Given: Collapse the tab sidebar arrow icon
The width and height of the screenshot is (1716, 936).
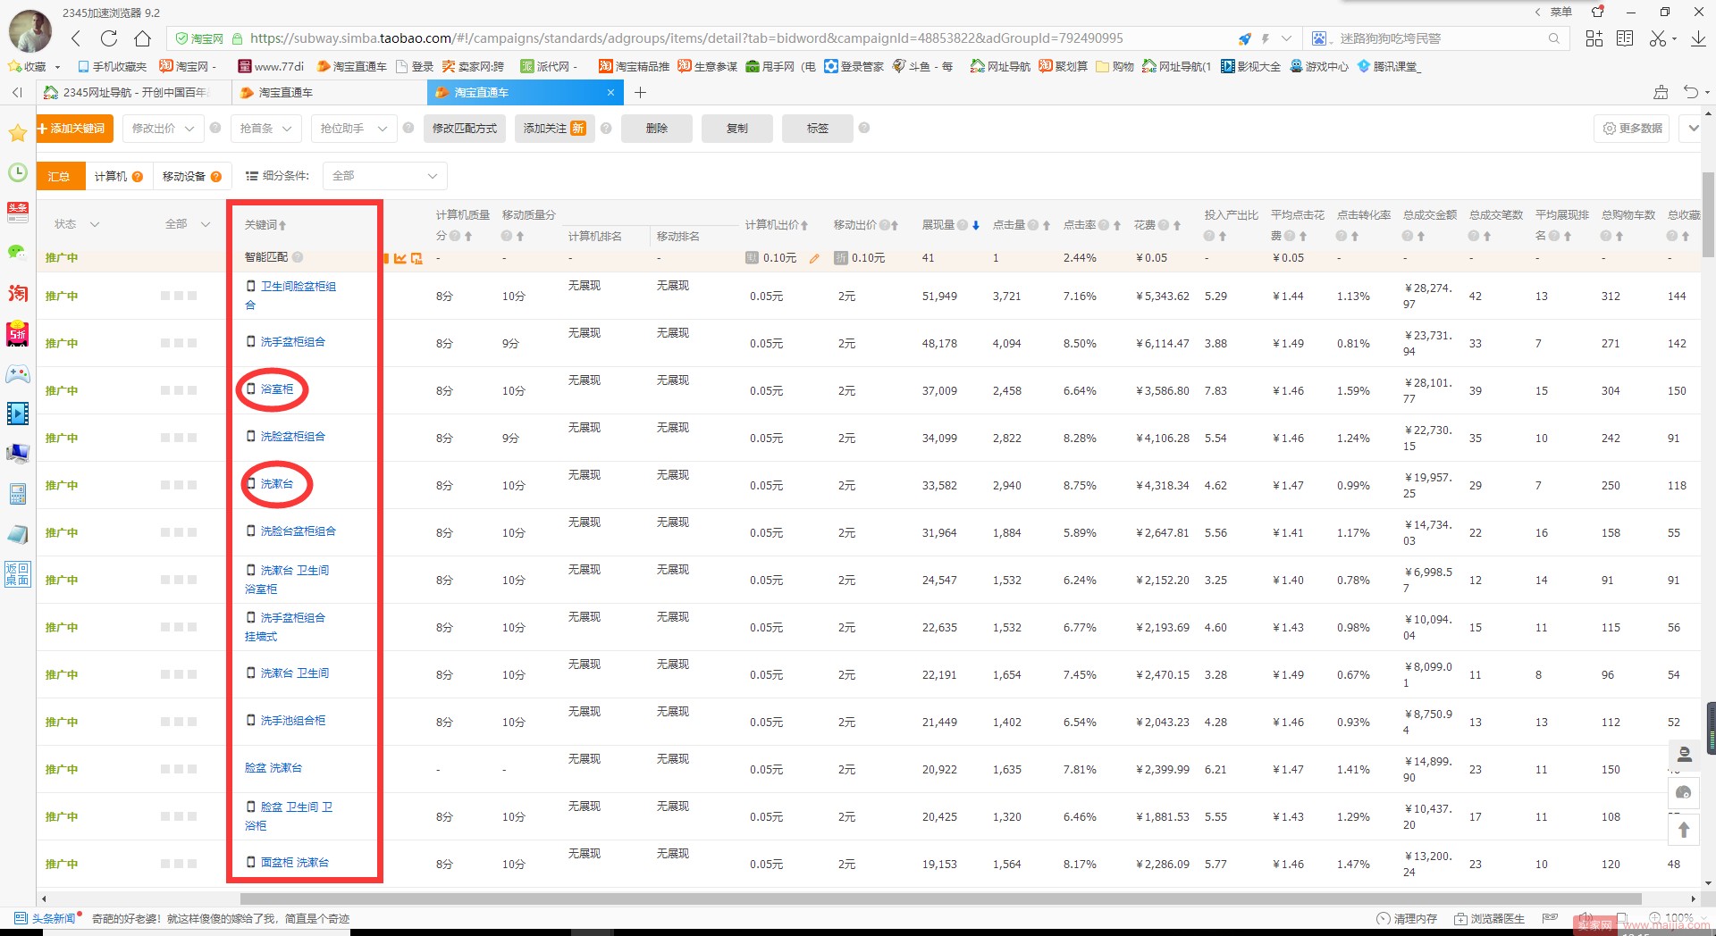Looking at the screenshot, I should [x=17, y=92].
